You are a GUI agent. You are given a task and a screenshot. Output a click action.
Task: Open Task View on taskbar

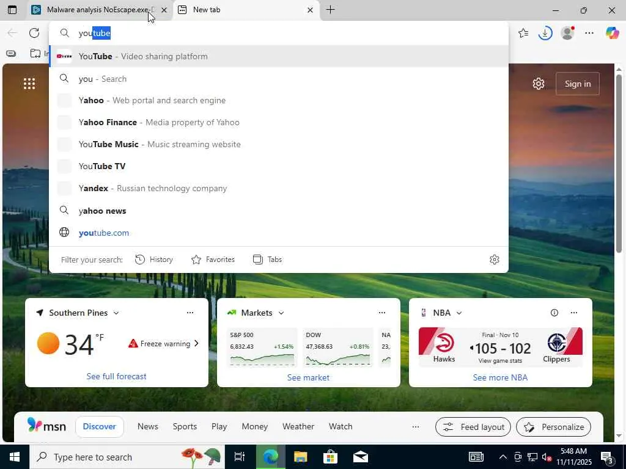pyautogui.click(x=239, y=457)
